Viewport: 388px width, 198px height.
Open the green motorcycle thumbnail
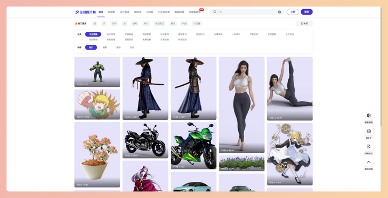coord(193,146)
